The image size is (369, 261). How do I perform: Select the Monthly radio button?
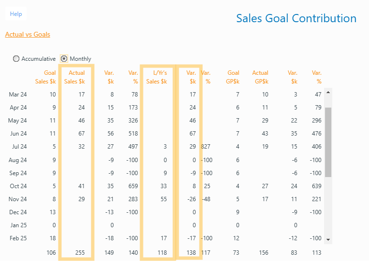64,59
